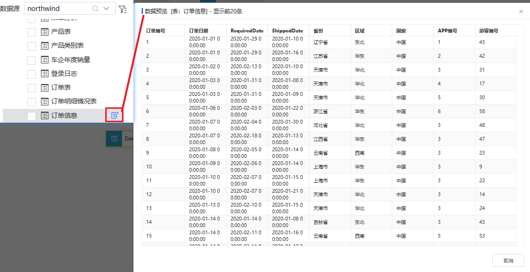Close the data preview dialog with X
The height and width of the screenshot is (272, 530).
point(521,11)
